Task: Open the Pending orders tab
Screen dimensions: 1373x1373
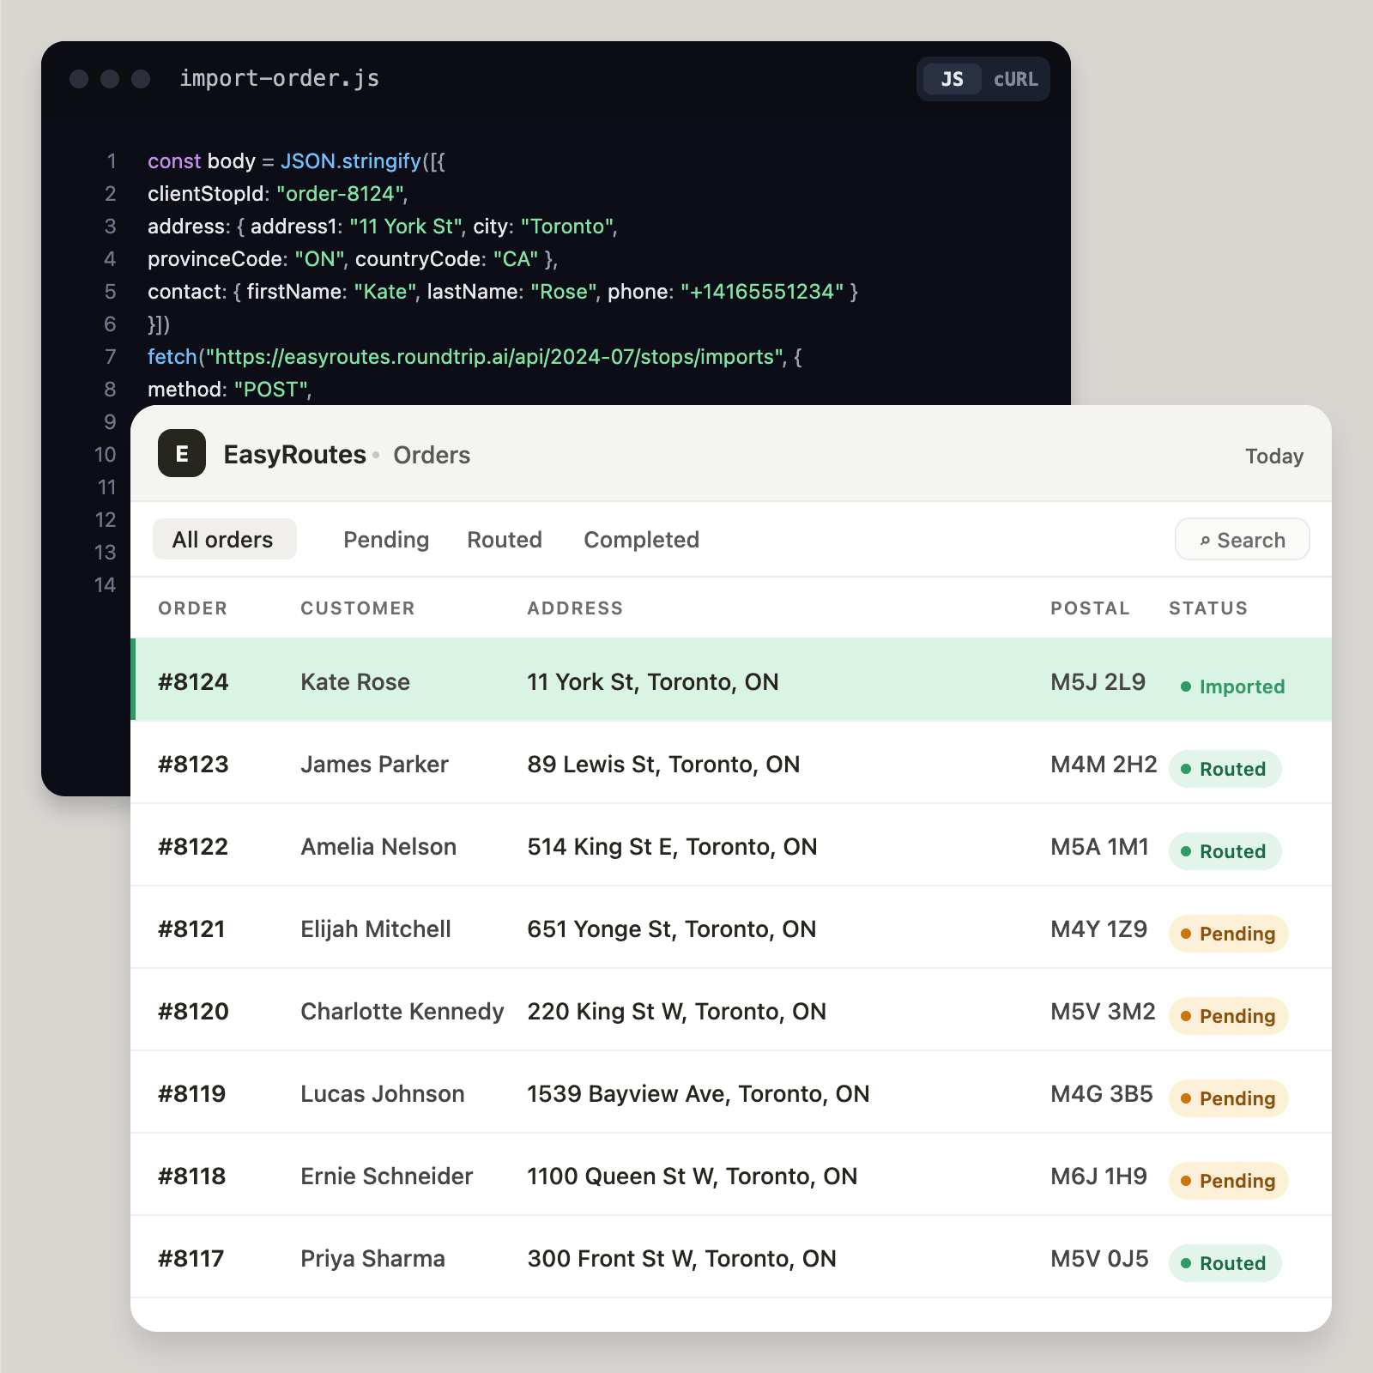Action: [386, 540]
